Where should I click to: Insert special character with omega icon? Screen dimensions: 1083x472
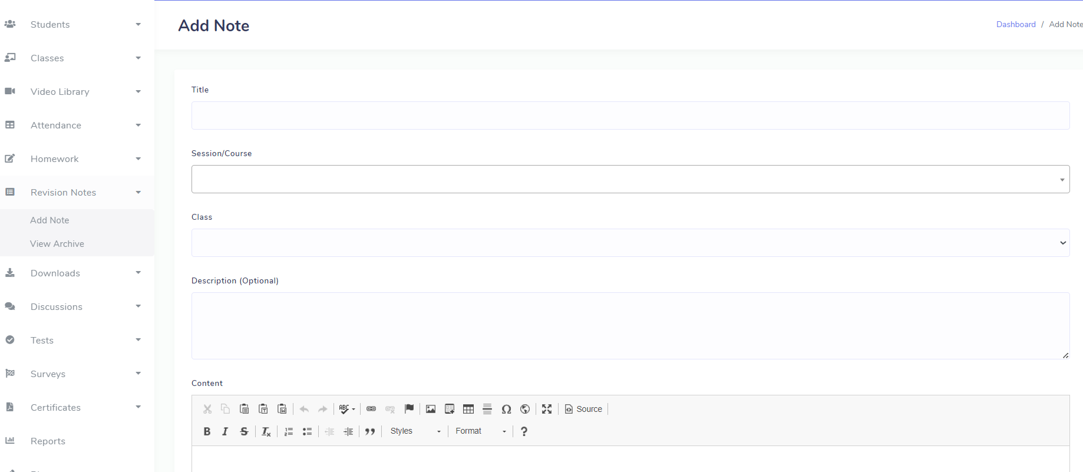[x=506, y=409]
